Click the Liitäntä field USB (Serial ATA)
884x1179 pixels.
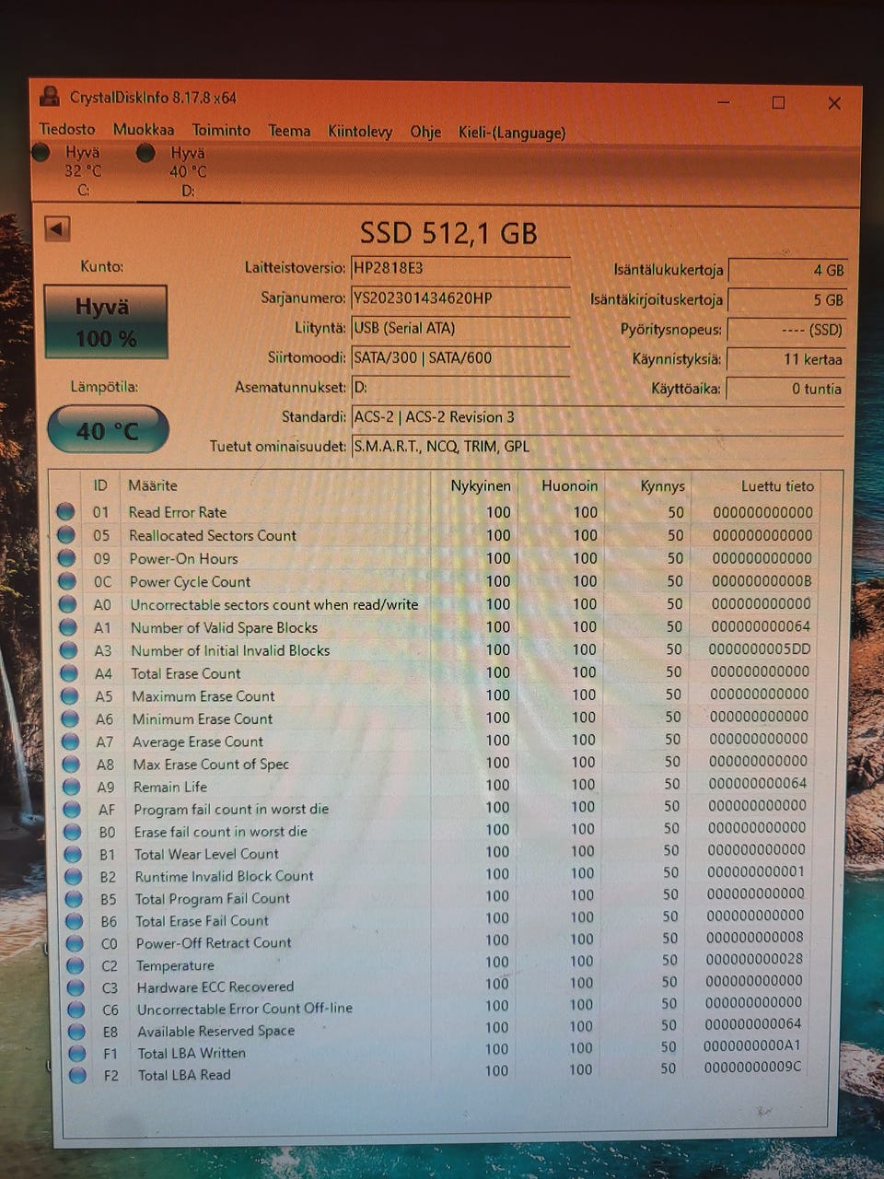[460, 328]
